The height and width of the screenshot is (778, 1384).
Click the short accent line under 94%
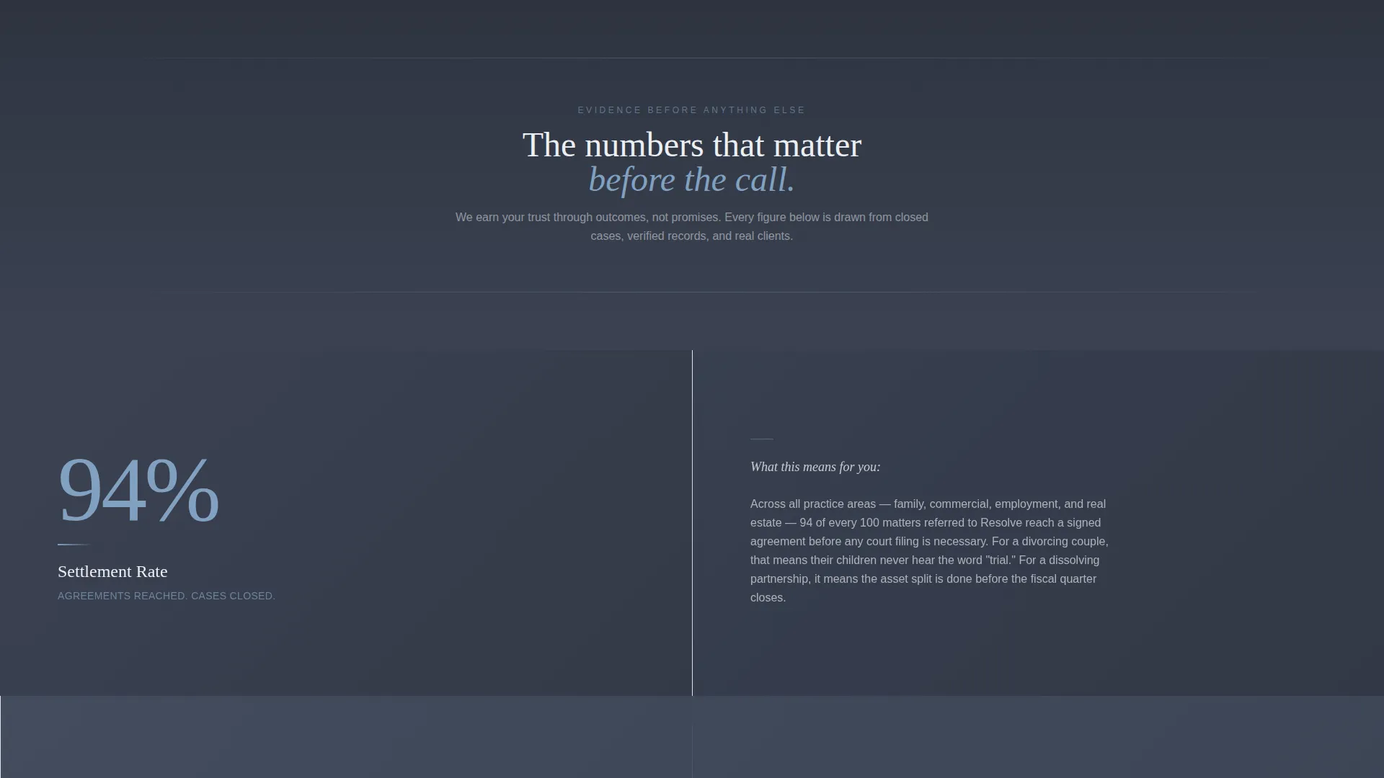pos(74,545)
